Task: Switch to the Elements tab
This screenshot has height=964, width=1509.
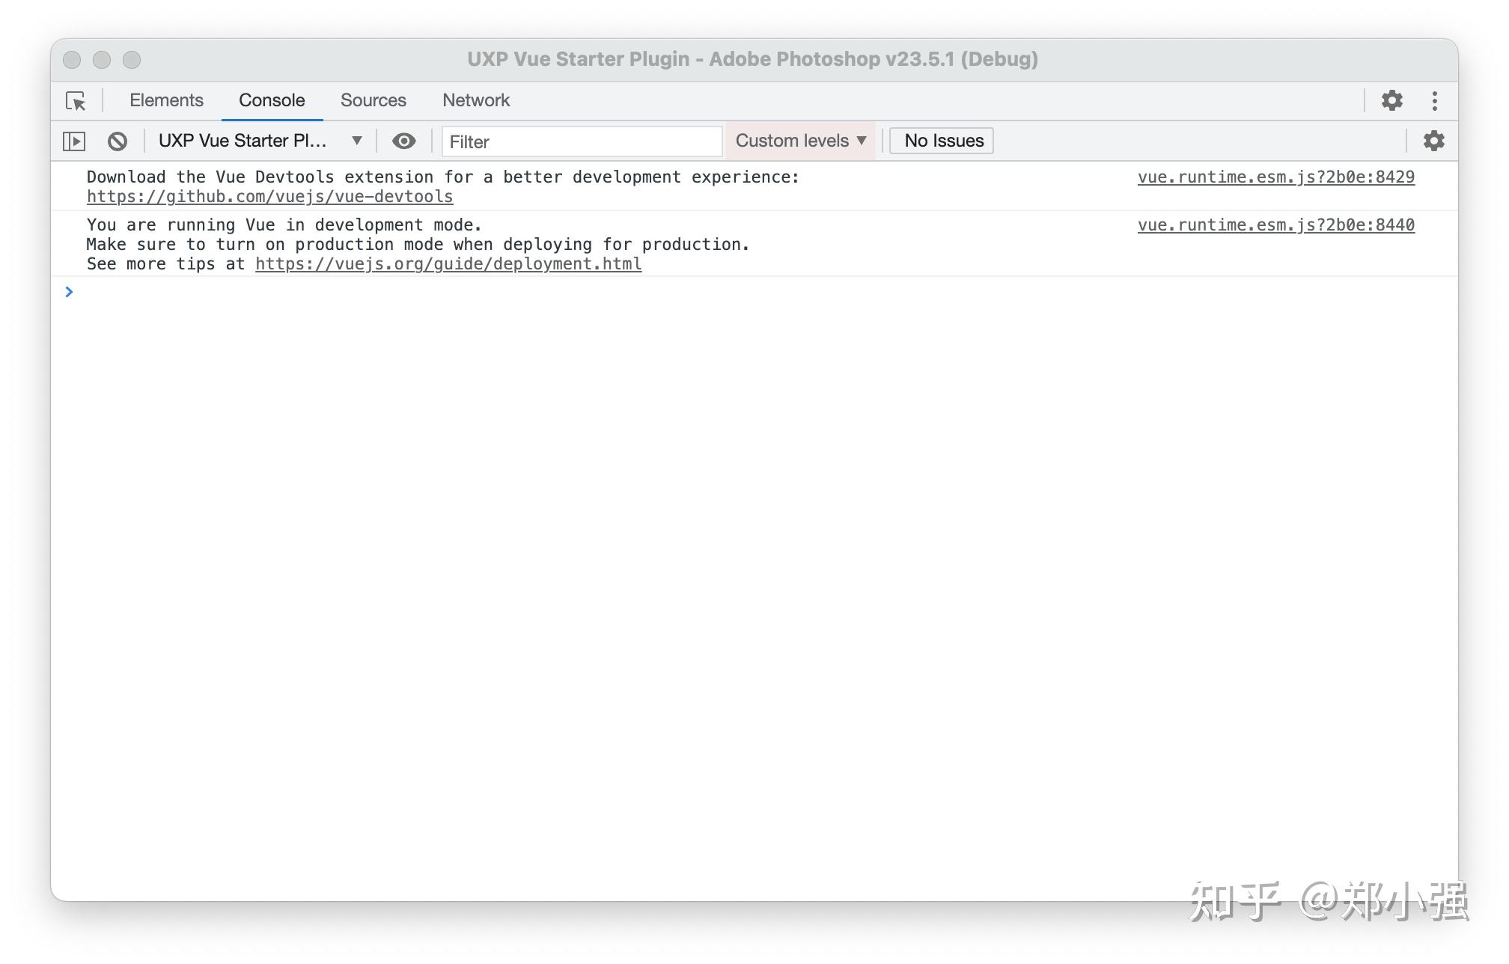Action: pos(166,100)
